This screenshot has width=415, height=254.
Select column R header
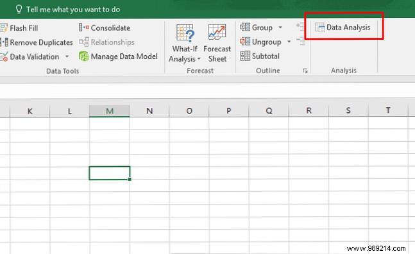tap(309, 111)
